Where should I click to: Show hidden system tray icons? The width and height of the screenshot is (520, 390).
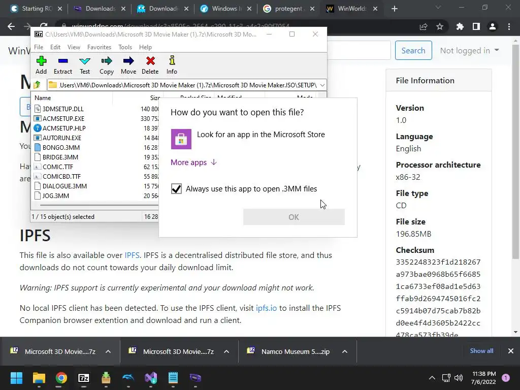[x=432, y=378]
